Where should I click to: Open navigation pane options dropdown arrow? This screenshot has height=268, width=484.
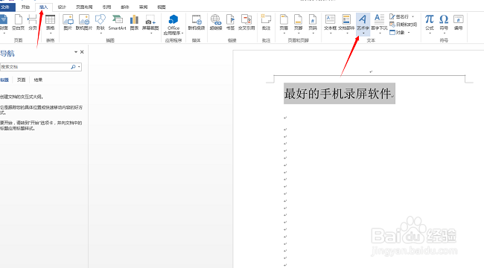pos(76,52)
